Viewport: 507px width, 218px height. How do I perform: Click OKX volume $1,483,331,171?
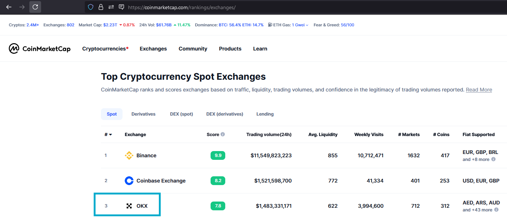pos(274,206)
